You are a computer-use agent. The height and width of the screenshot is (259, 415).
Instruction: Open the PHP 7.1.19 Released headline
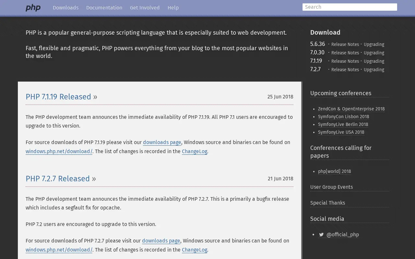58,97
